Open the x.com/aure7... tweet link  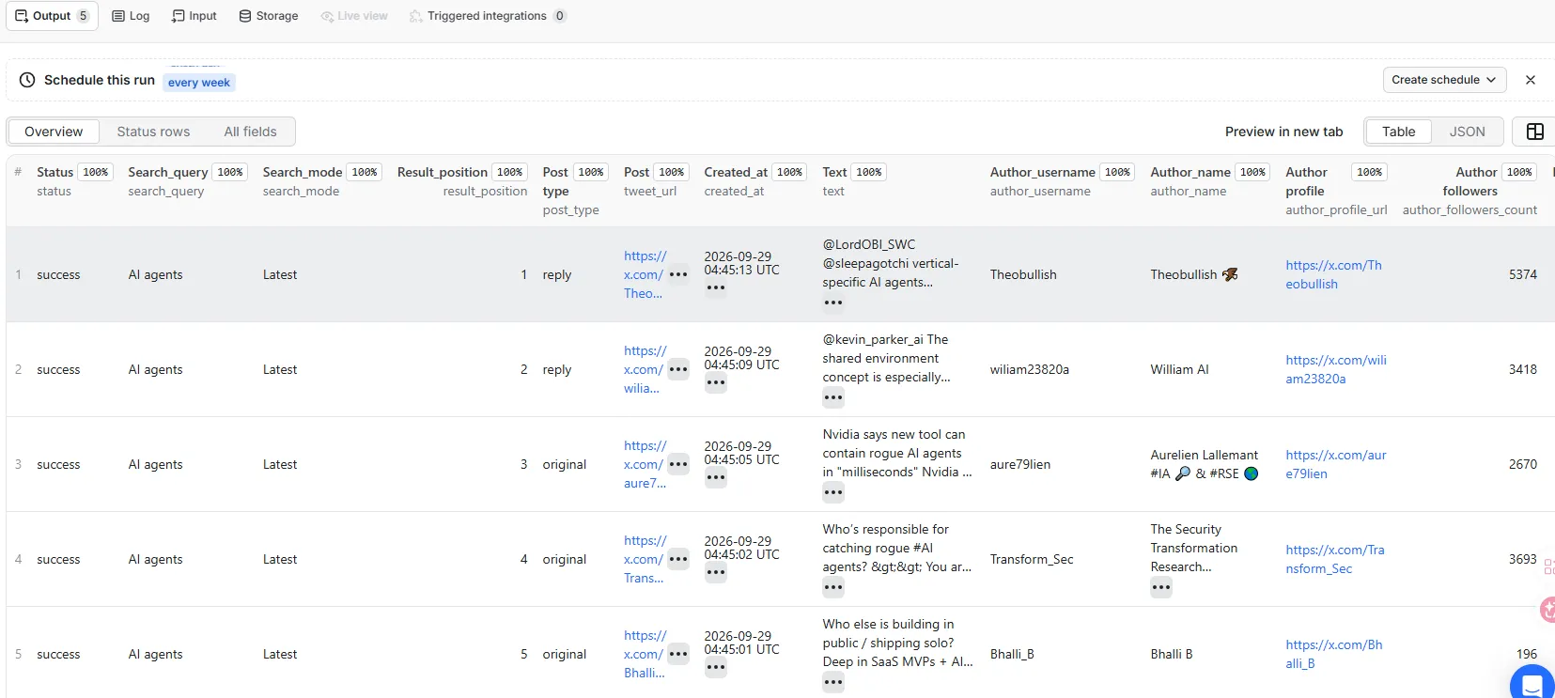click(645, 464)
